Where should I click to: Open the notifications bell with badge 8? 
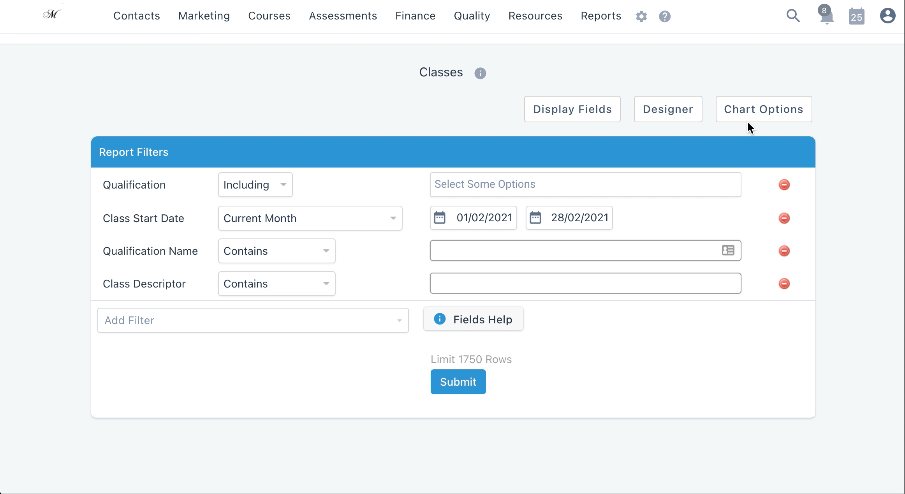[826, 16]
